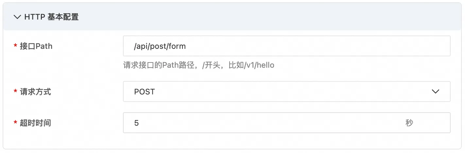The height and width of the screenshot is (153, 465).
Task: Click the /api/post/form text value
Action: point(160,46)
